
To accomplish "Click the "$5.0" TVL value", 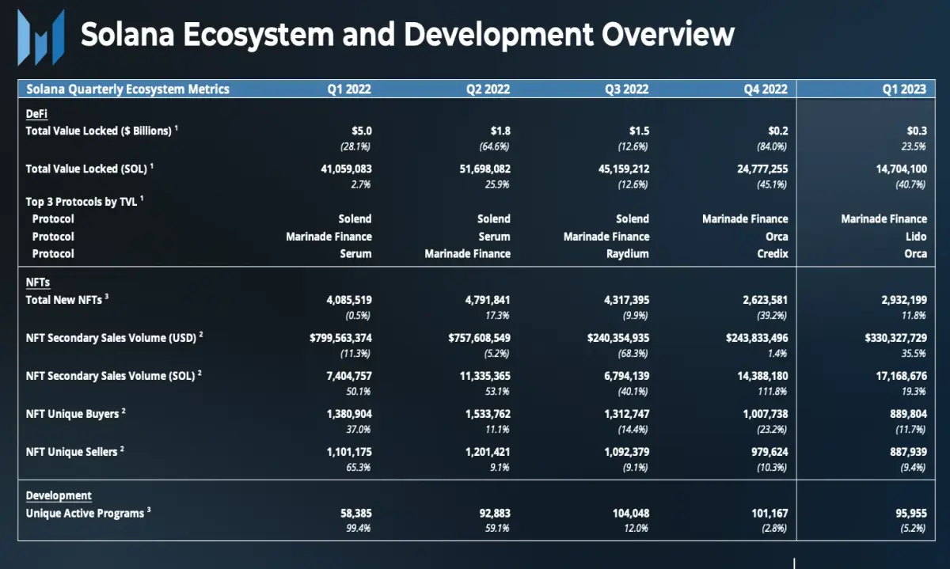I will pyautogui.click(x=362, y=131).
